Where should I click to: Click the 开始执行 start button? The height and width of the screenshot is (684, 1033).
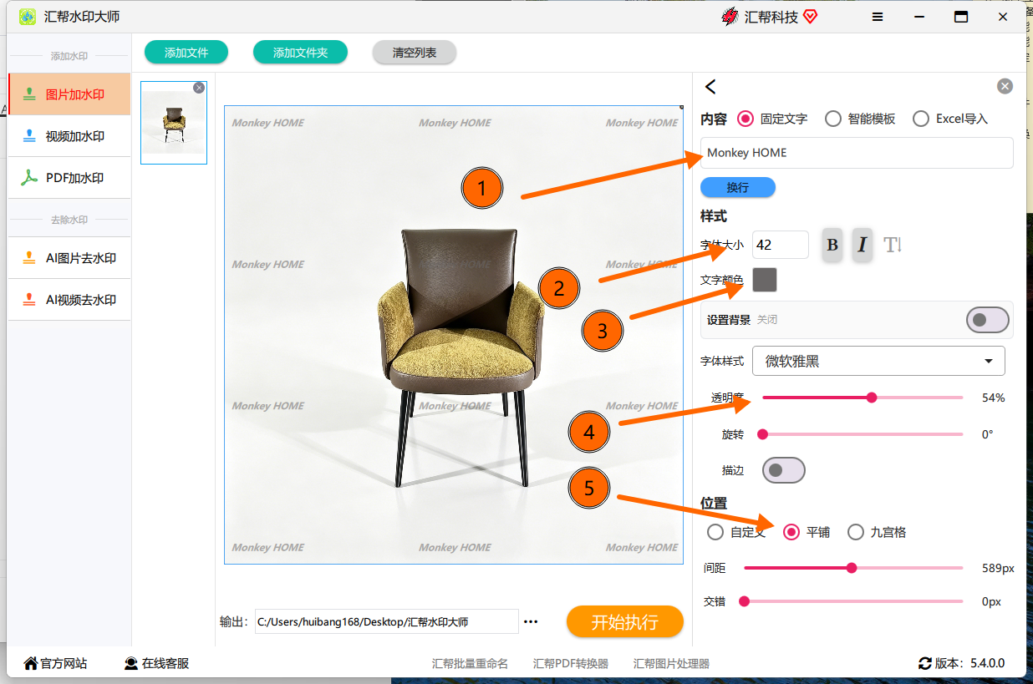tap(625, 622)
